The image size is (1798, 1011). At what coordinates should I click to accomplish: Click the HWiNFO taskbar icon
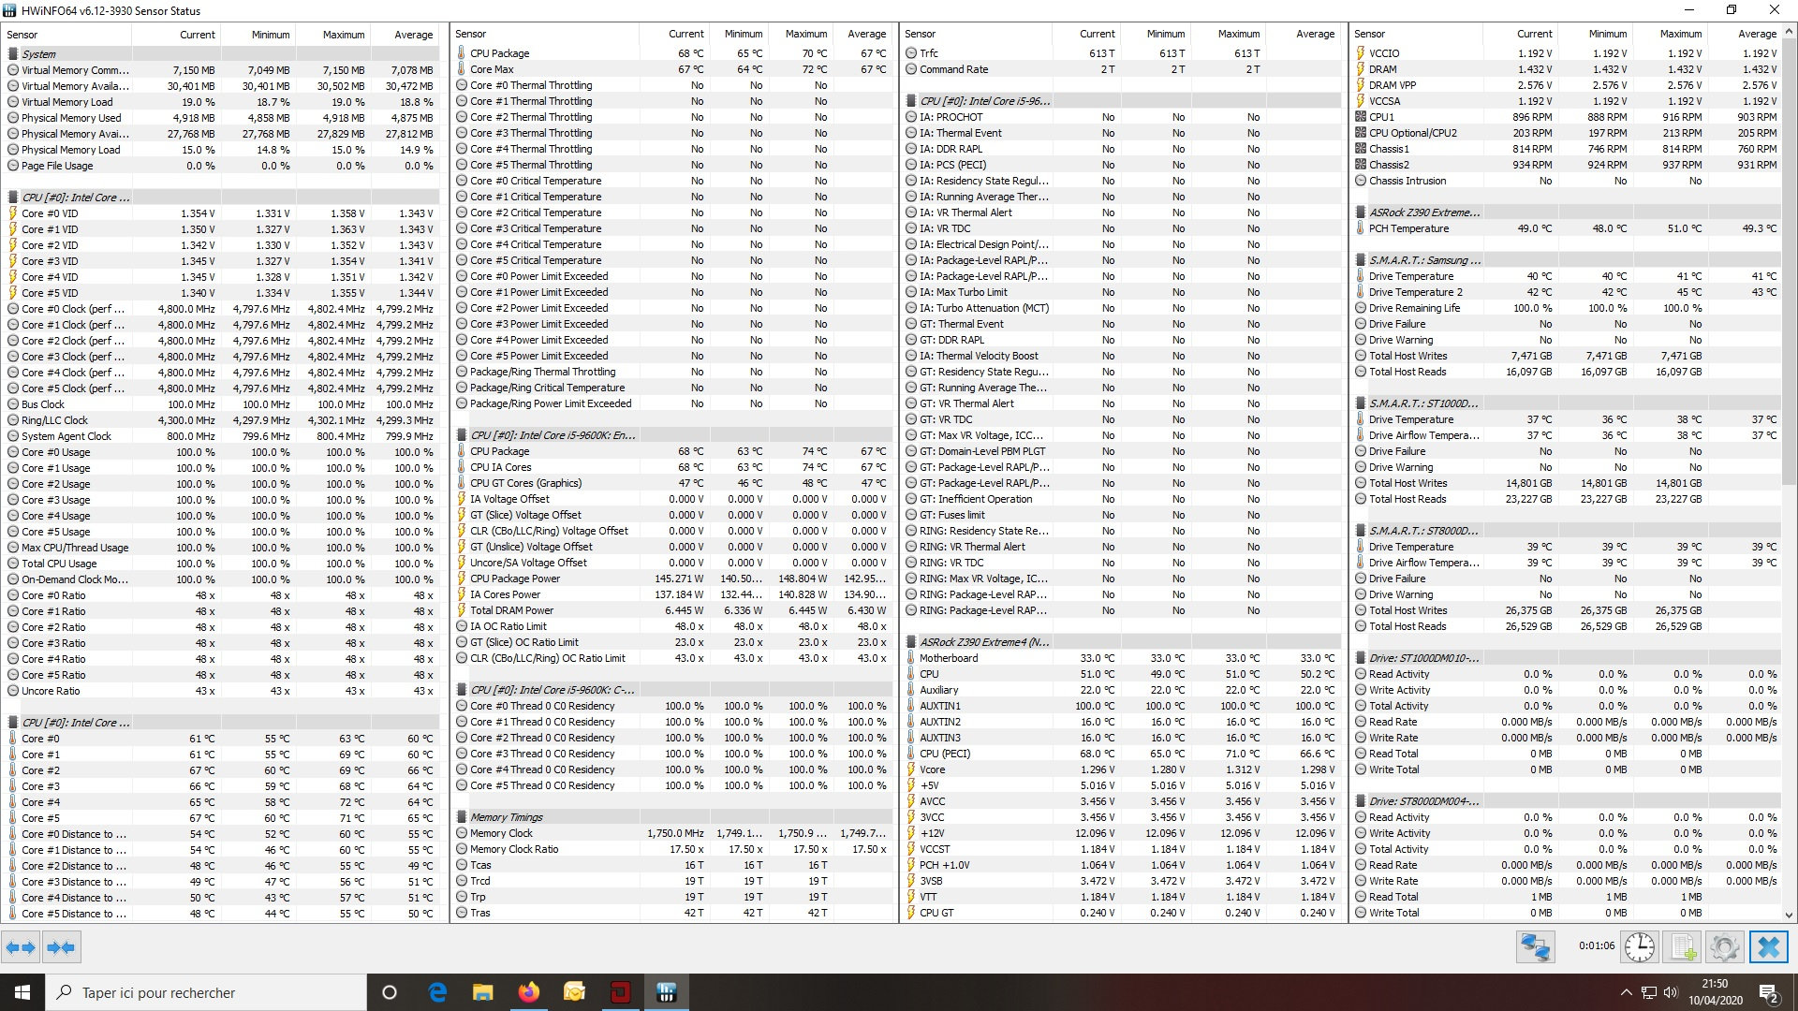(x=666, y=992)
